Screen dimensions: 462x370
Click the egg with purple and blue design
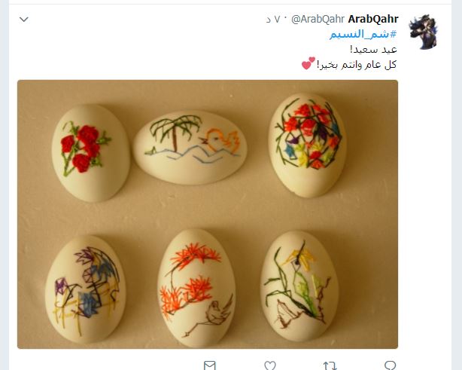[x=86, y=289]
